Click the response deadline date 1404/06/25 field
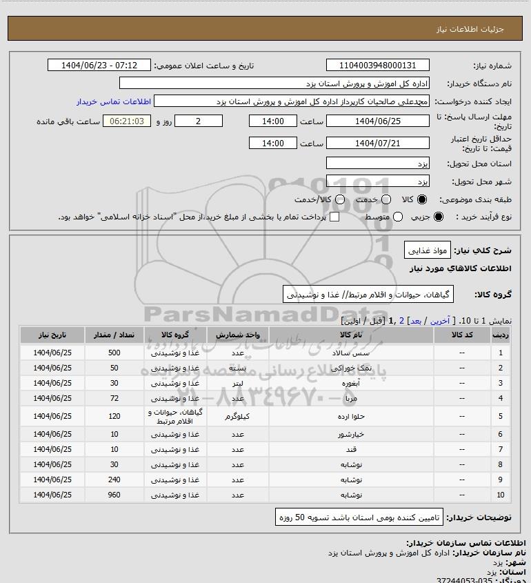 [x=377, y=121]
